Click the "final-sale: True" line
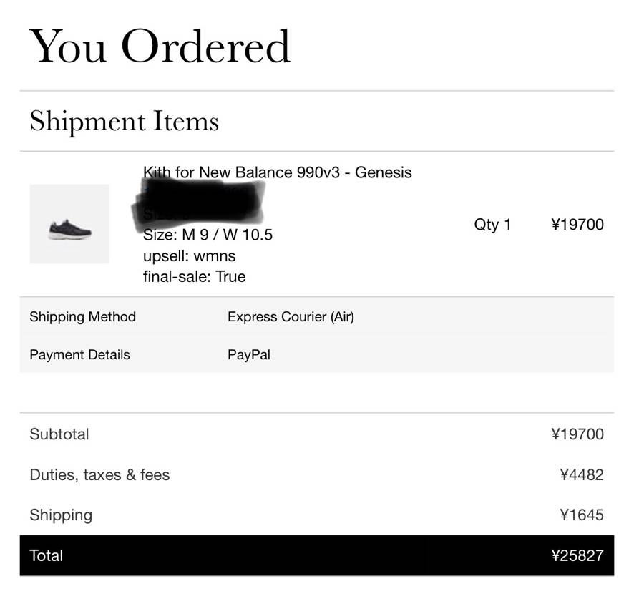 [x=194, y=276]
